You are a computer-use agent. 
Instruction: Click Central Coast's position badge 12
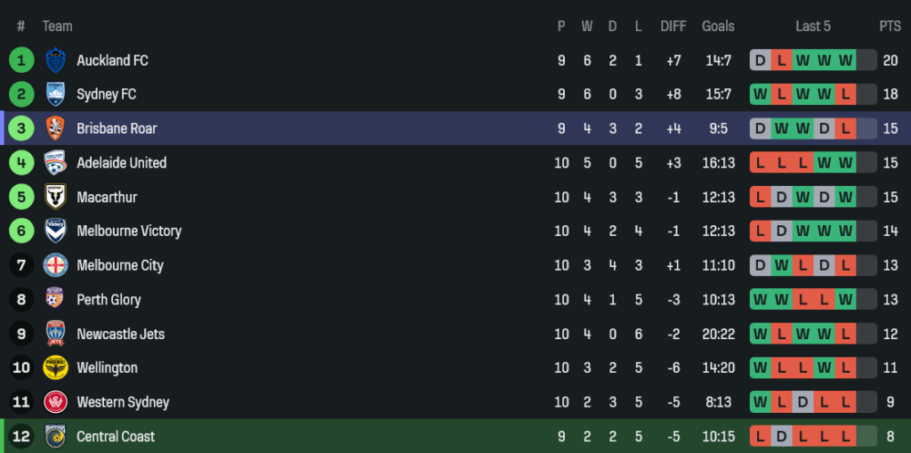click(x=21, y=437)
